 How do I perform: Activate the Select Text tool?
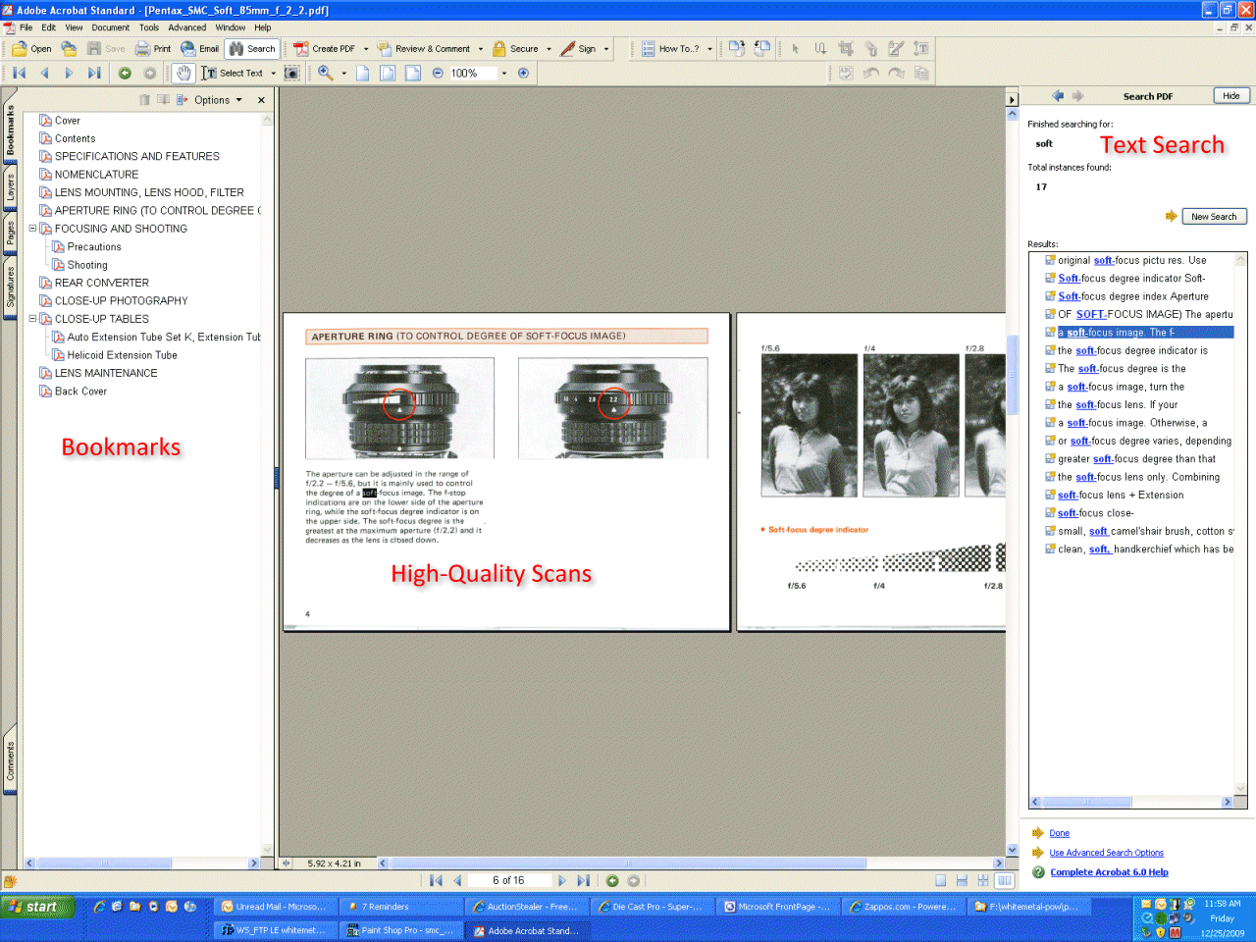(x=233, y=73)
